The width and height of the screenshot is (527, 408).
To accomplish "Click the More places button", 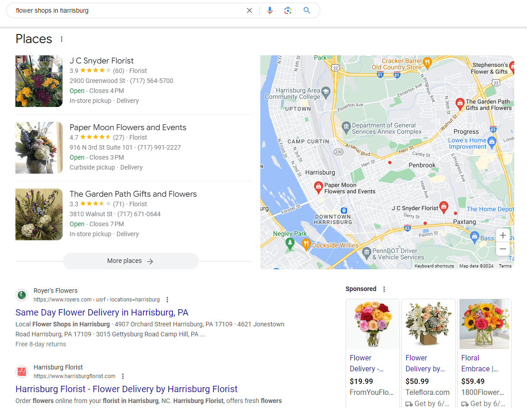I will click(131, 261).
